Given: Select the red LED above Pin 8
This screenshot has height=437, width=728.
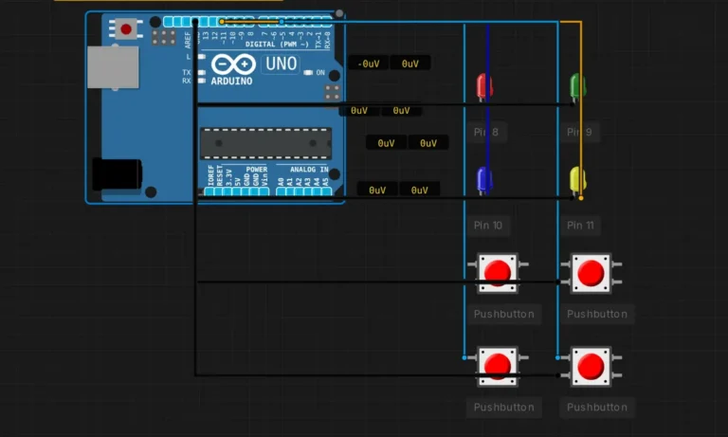Looking at the screenshot, I should pos(484,86).
